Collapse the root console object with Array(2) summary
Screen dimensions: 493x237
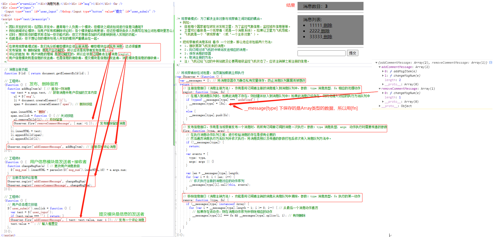377,63
